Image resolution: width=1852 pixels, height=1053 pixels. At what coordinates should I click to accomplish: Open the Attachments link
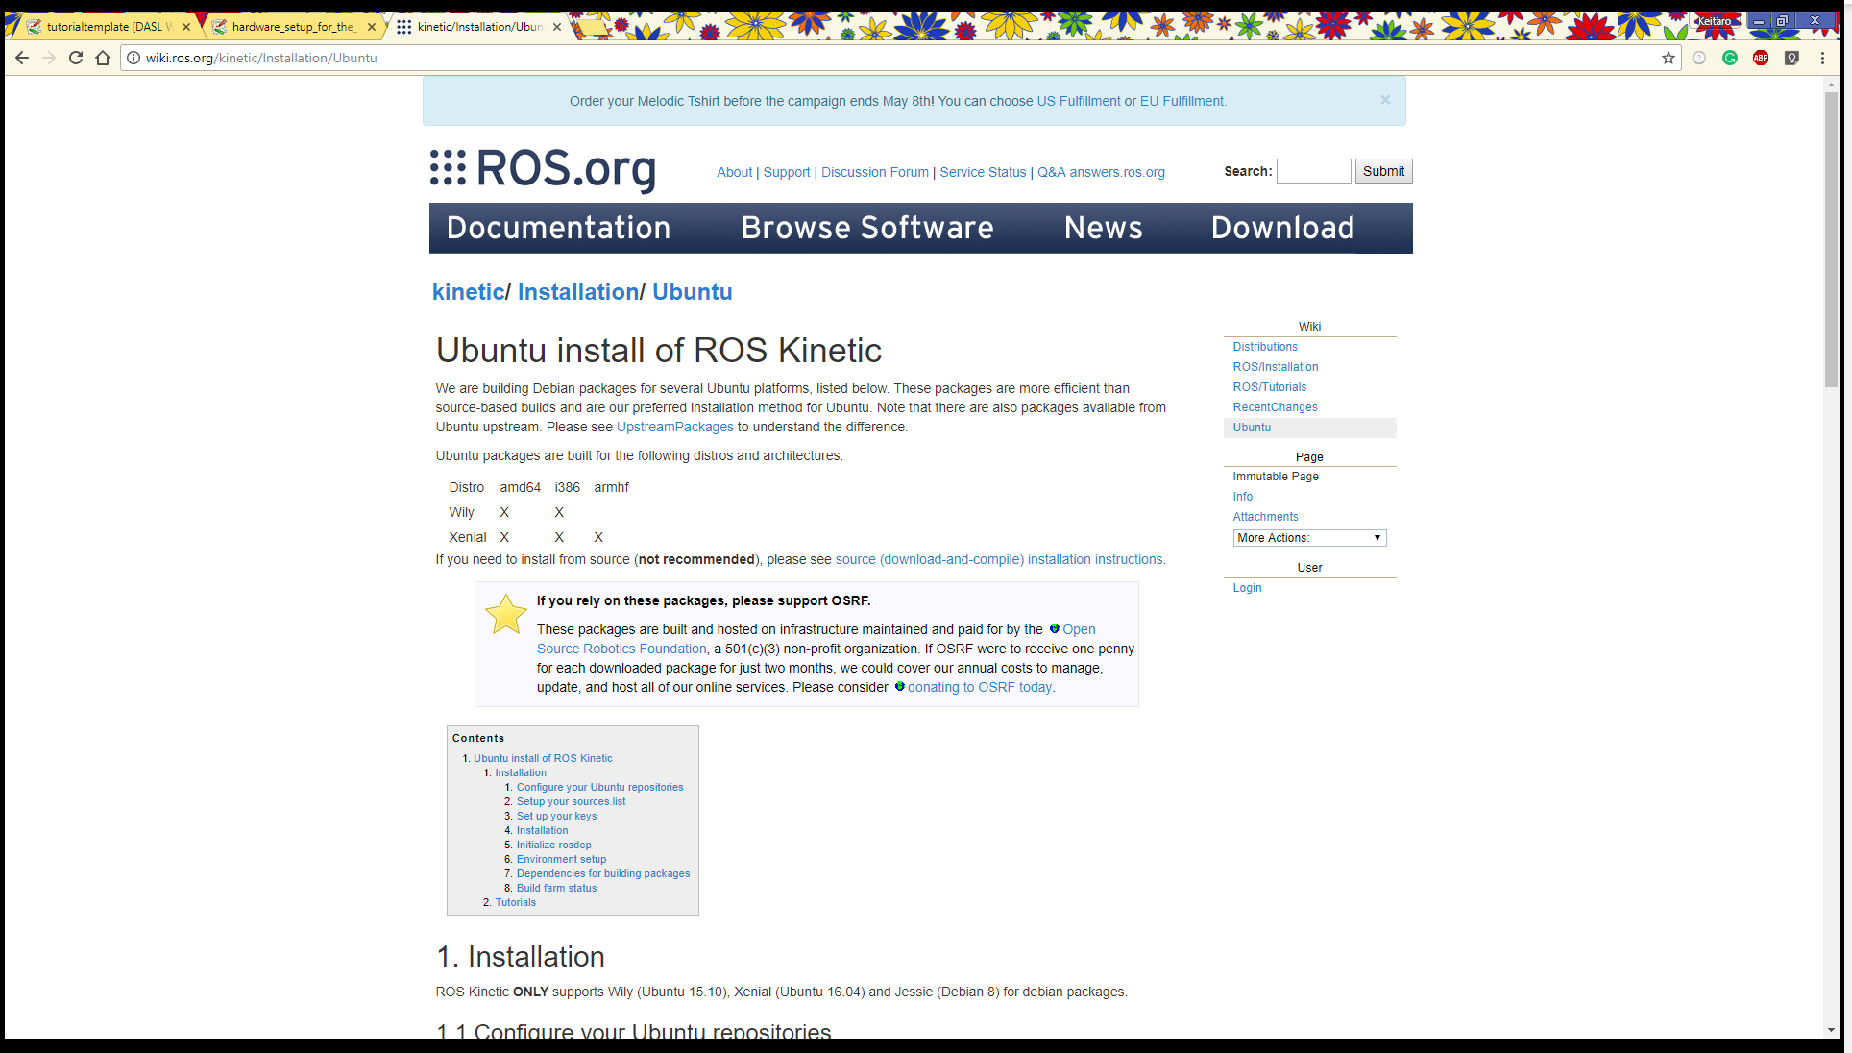[x=1266, y=517]
